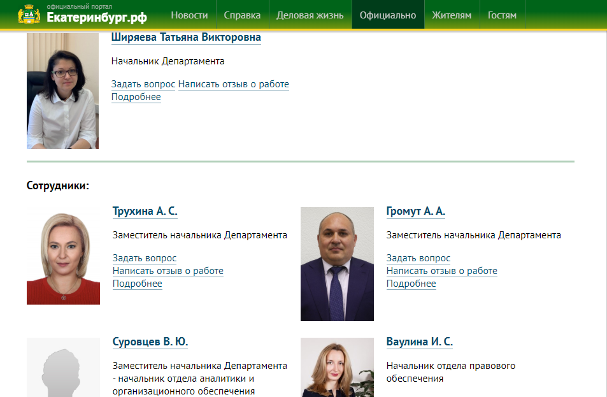This screenshot has width=607, height=397.
Task: Click the placeholder silhouette photo beside Суровцев
Action: tap(63, 368)
